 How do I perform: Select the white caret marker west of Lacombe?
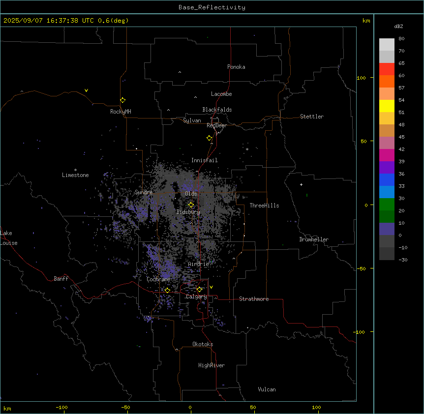point(195,97)
